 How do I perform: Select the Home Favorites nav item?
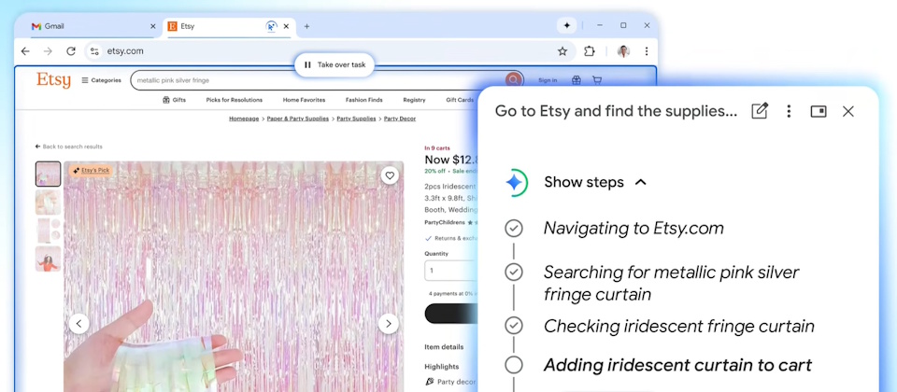(304, 100)
